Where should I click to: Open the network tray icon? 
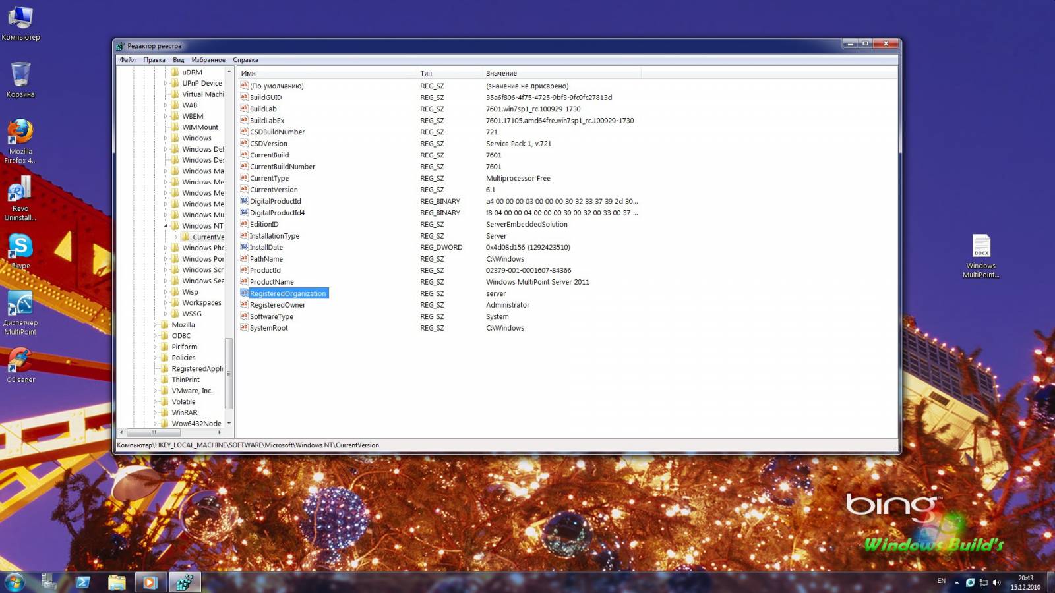click(x=983, y=582)
